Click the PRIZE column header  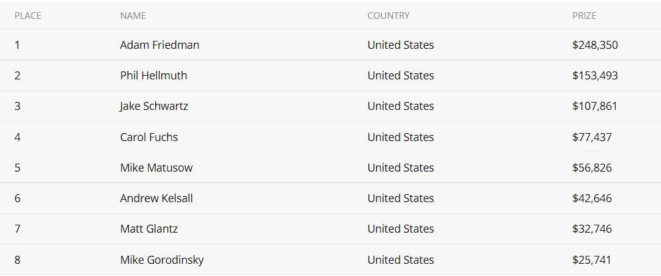tap(584, 16)
